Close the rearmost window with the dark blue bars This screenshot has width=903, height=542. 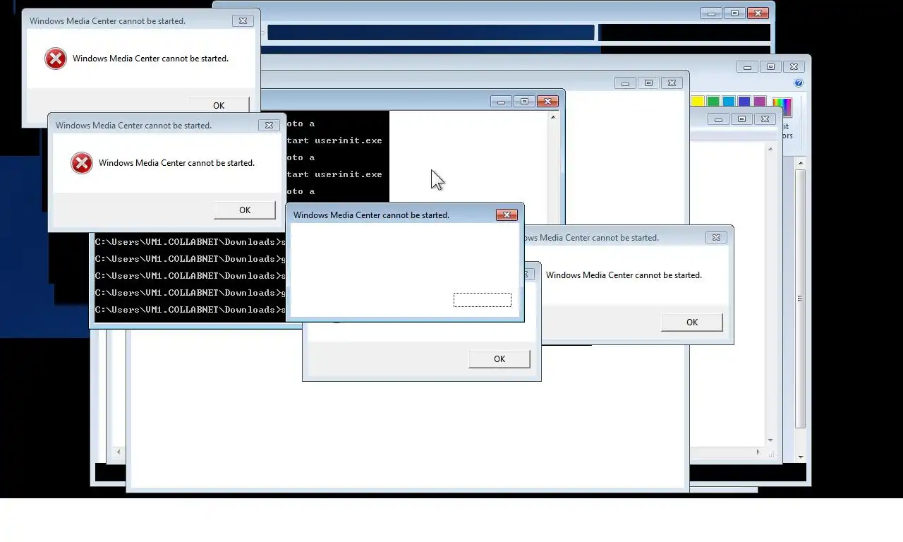pyautogui.click(x=758, y=13)
